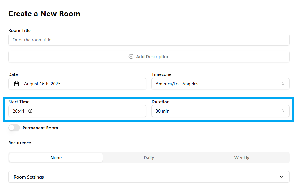Open date picker showing August 16th, 2025
This screenshot has width=299, height=183.
pos(77,84)
